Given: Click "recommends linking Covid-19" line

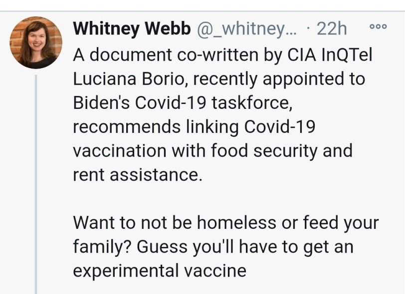Looking at the screenshot, I should (x=195, y=127).
